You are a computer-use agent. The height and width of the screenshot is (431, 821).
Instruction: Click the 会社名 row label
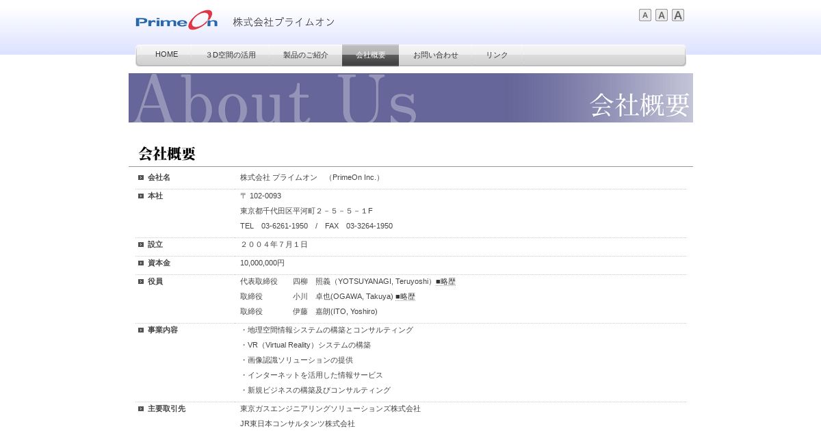(159, 177)
